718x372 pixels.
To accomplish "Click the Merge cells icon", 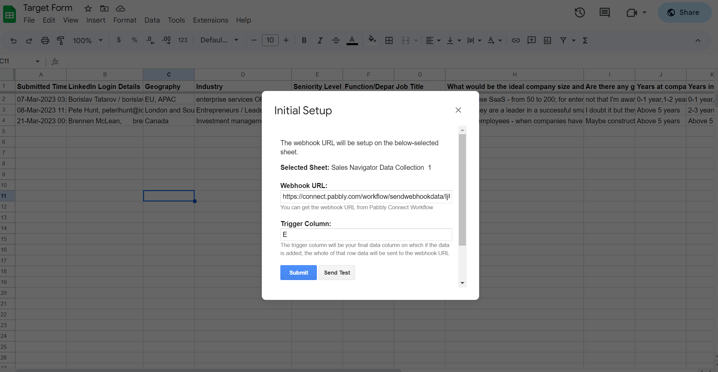I will (x=406, y=40).
